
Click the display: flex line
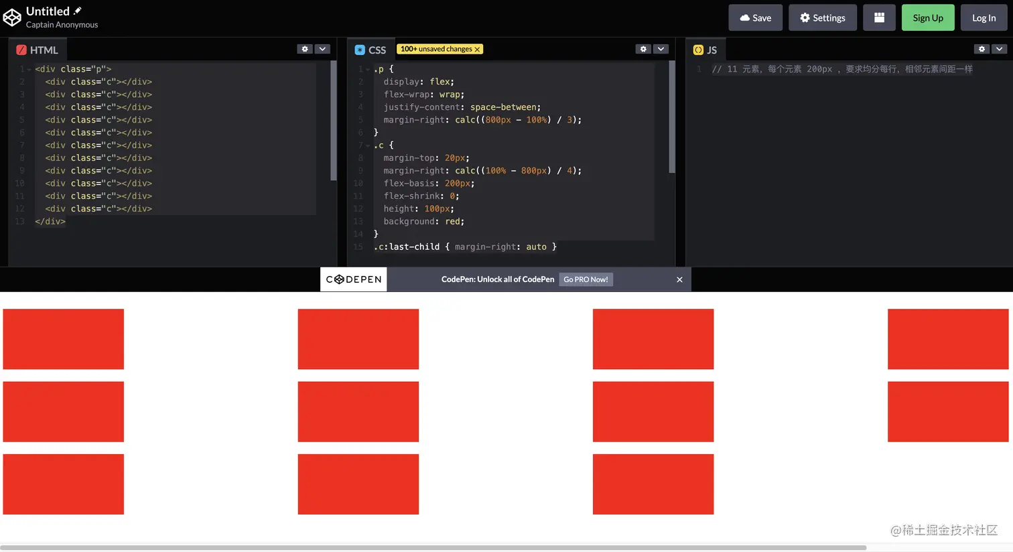pos(419,82)
